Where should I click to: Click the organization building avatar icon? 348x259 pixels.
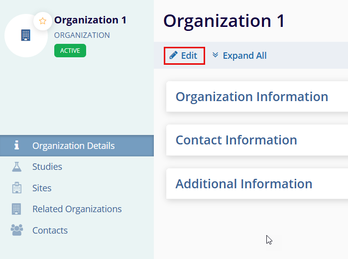tap(26, 35)
